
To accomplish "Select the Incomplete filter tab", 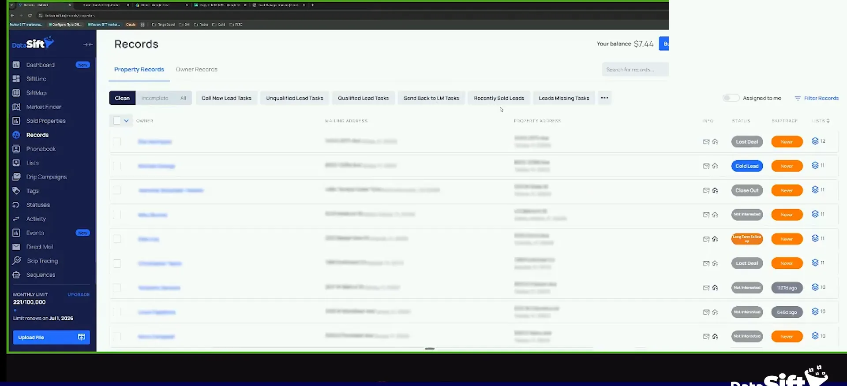I will pyautogui.click(x=155, y=98).
